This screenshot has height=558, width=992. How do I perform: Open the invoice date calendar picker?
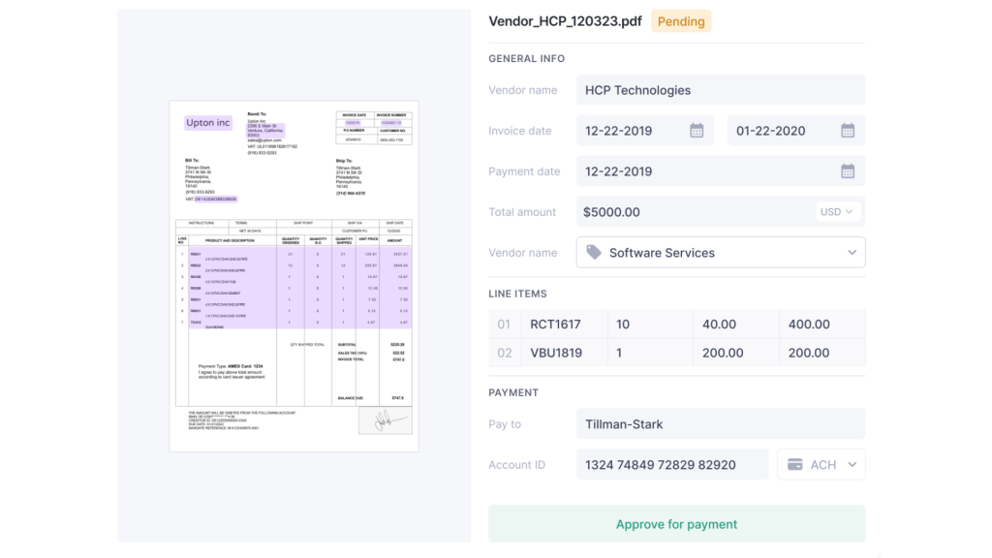tap(698, 130)
